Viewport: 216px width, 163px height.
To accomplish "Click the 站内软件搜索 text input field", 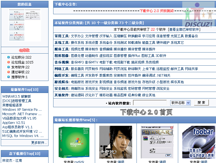I will tap(150, 103).
